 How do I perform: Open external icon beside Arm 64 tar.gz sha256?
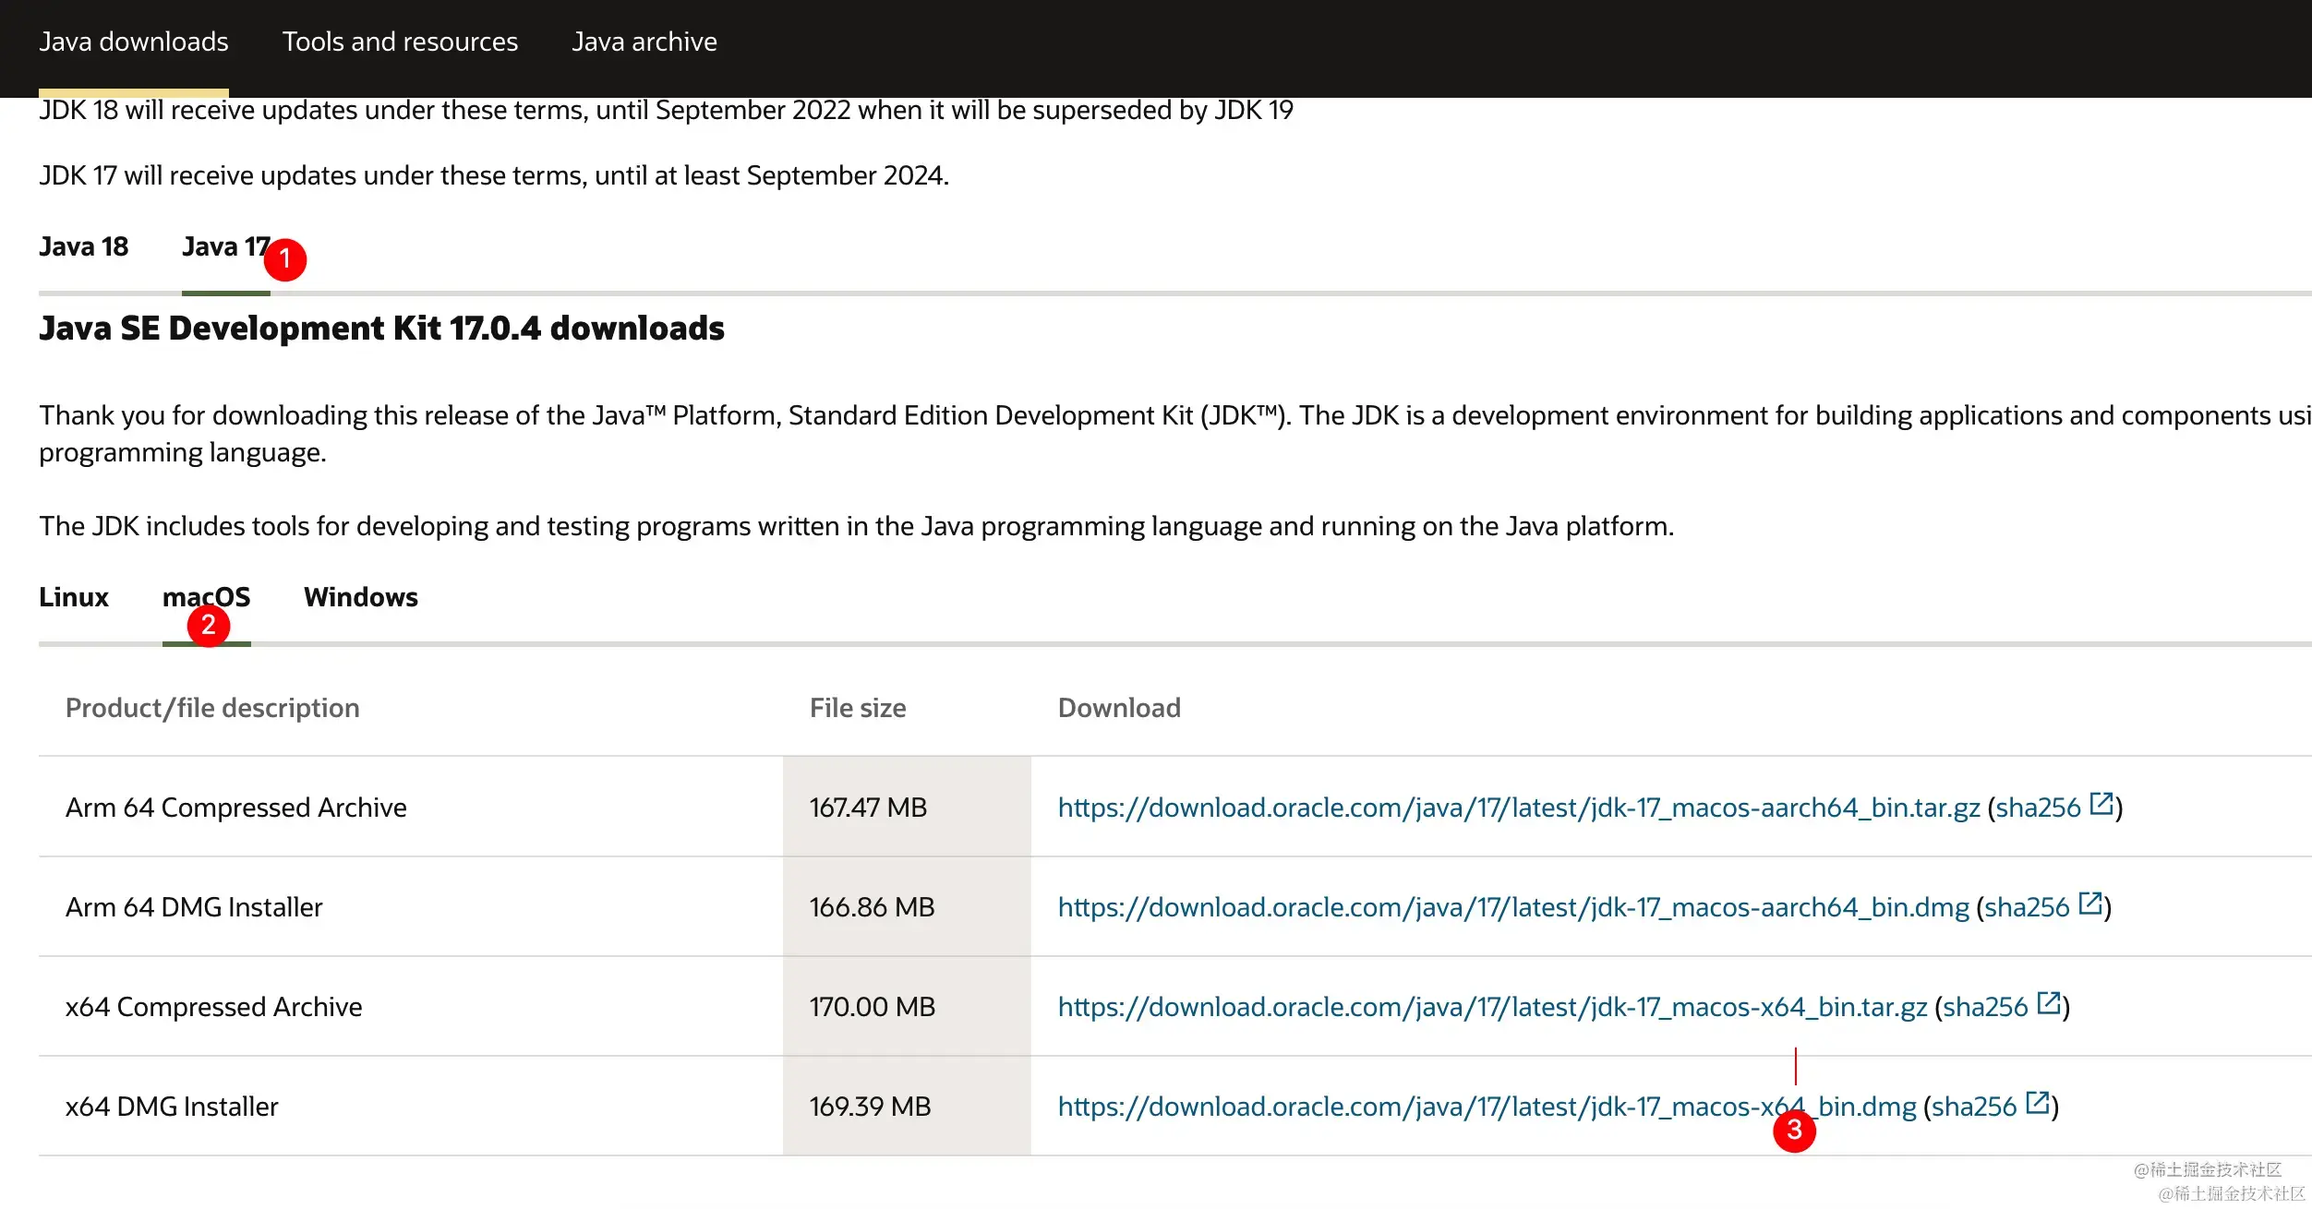(2101, 804)
